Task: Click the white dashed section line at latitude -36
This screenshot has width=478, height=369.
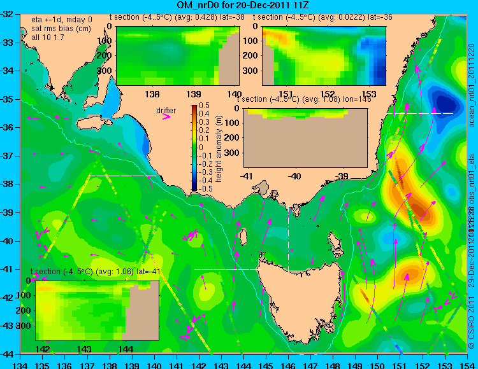Action: point(420,113)
